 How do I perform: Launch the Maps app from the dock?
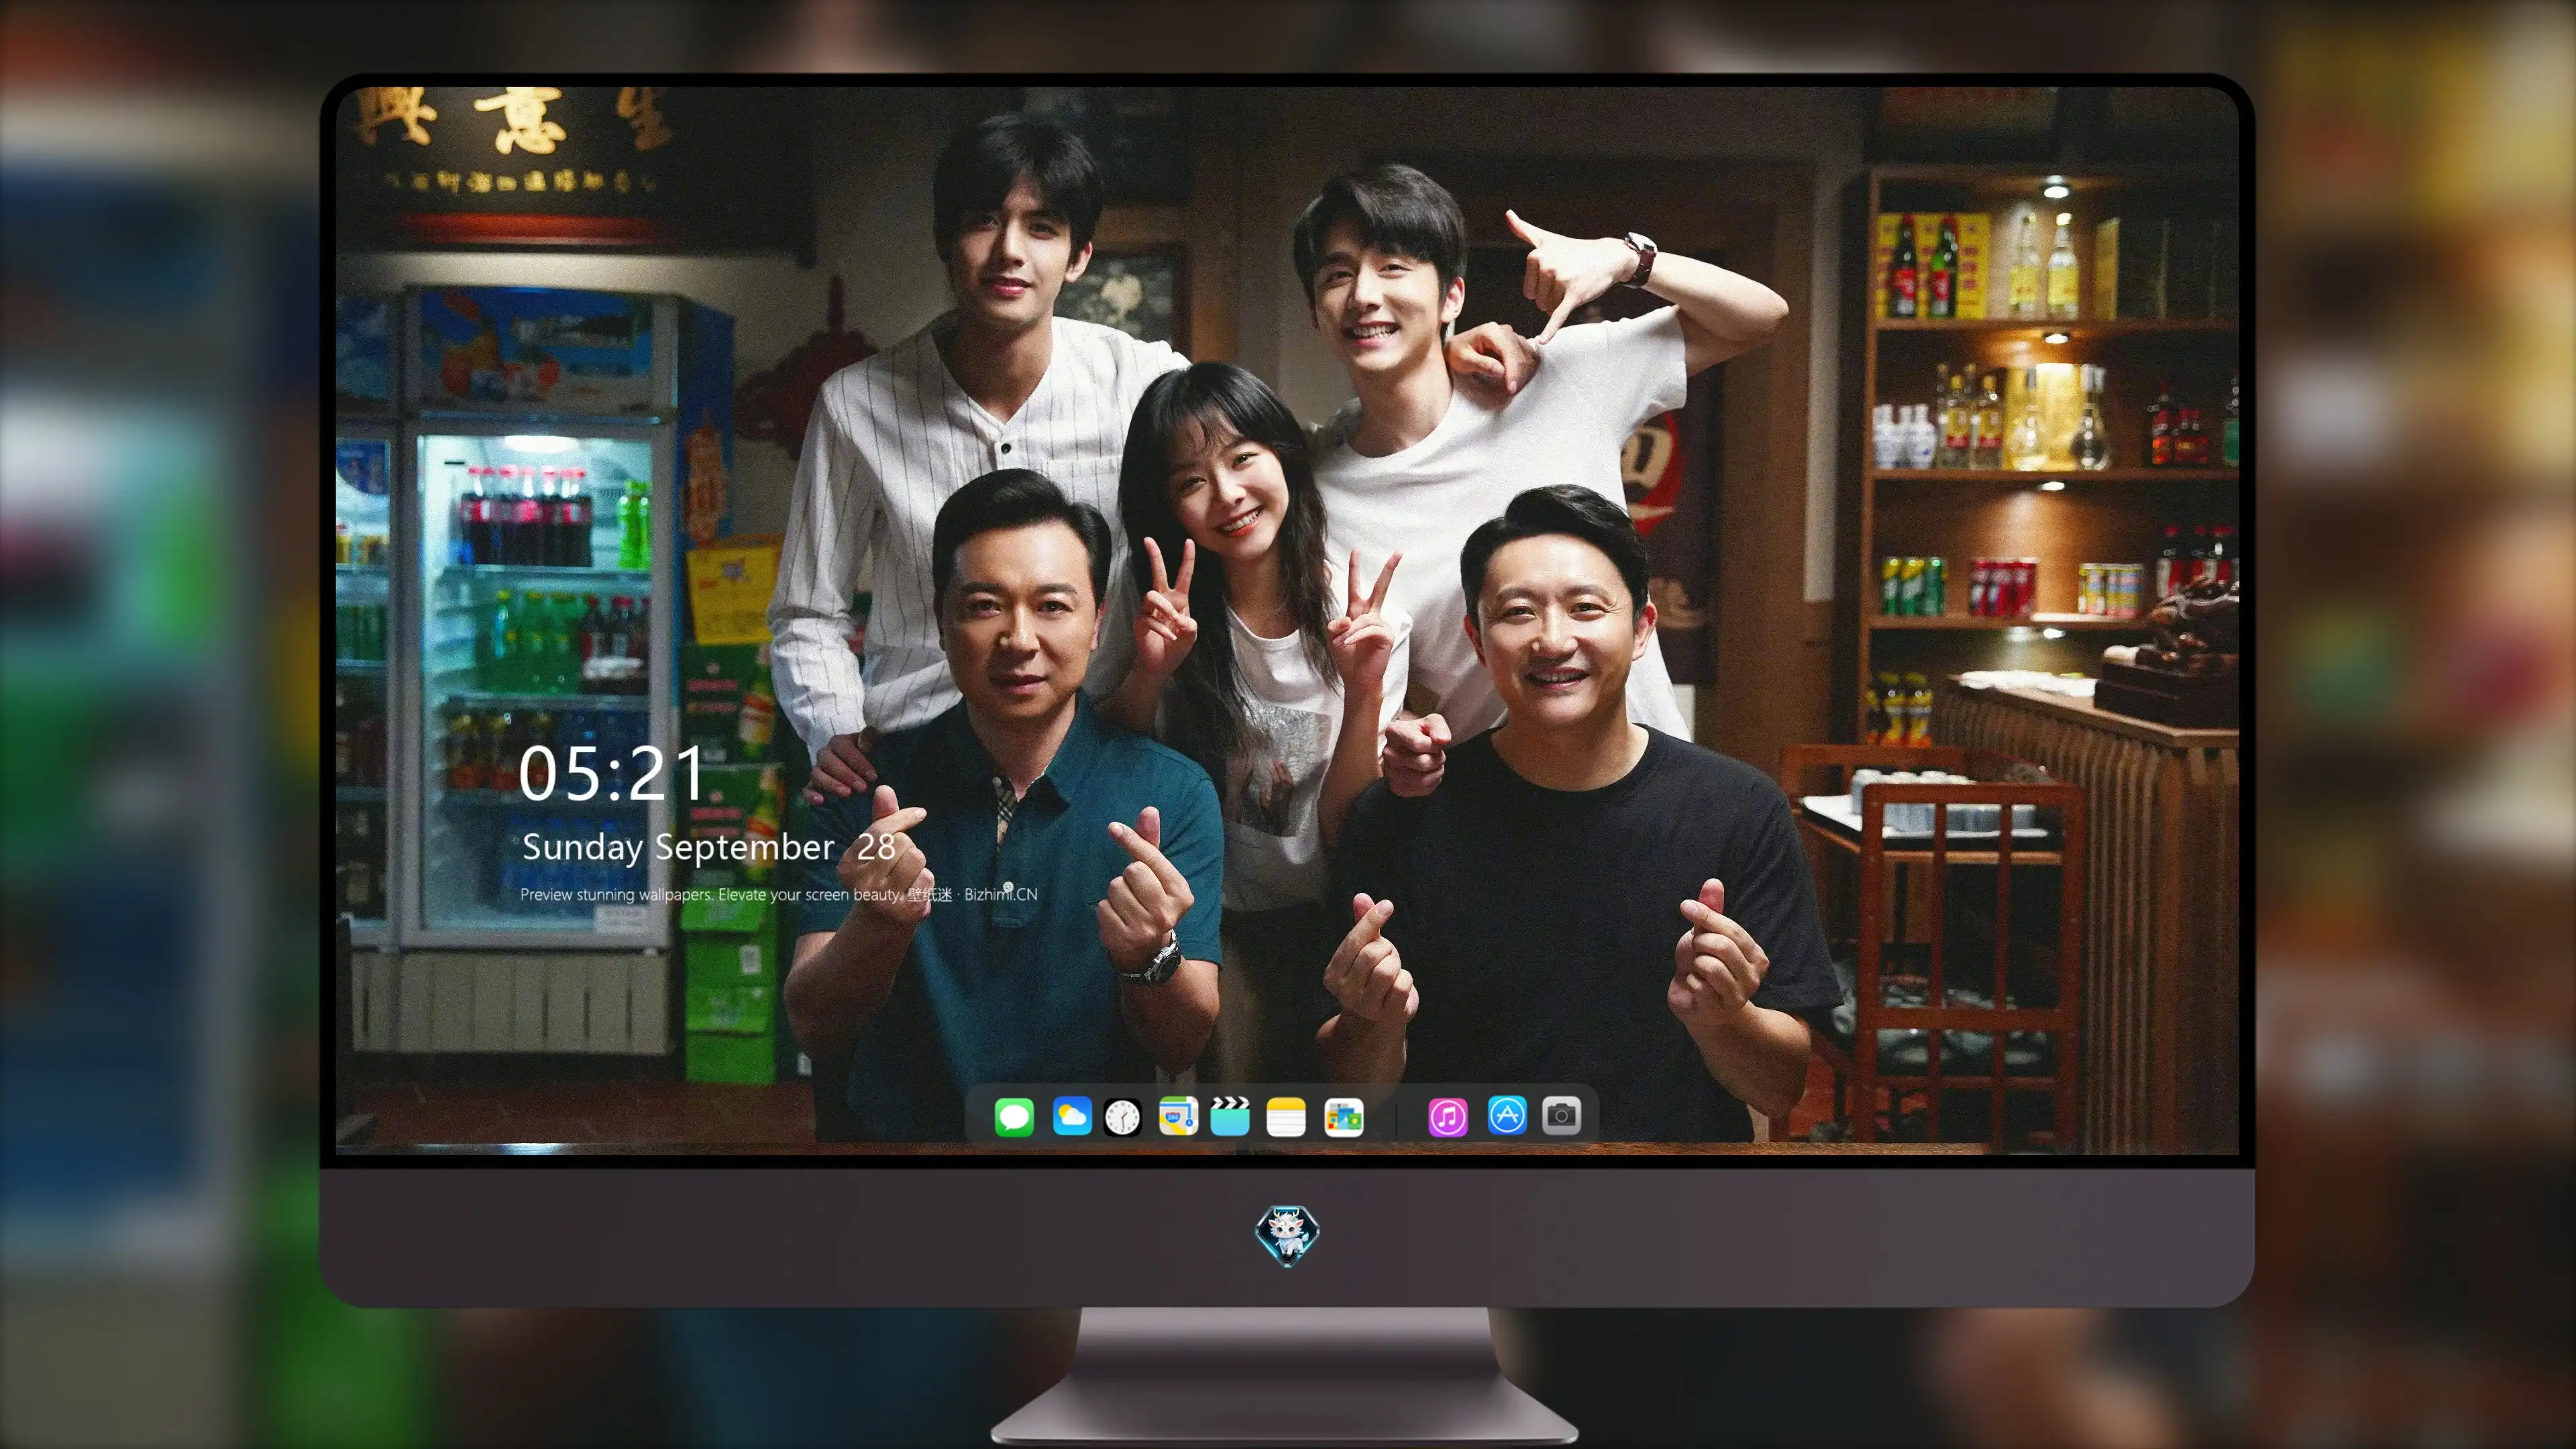tap(1178, 1116)
